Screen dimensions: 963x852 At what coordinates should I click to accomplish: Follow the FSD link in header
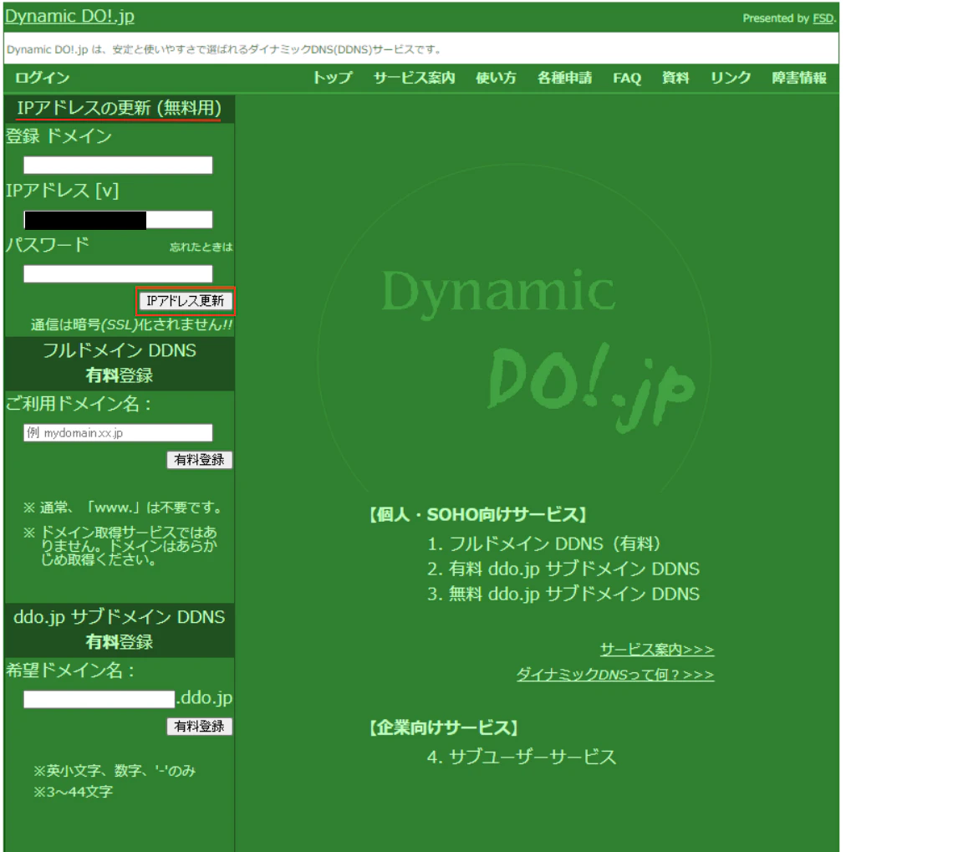(x=823, y=18)
